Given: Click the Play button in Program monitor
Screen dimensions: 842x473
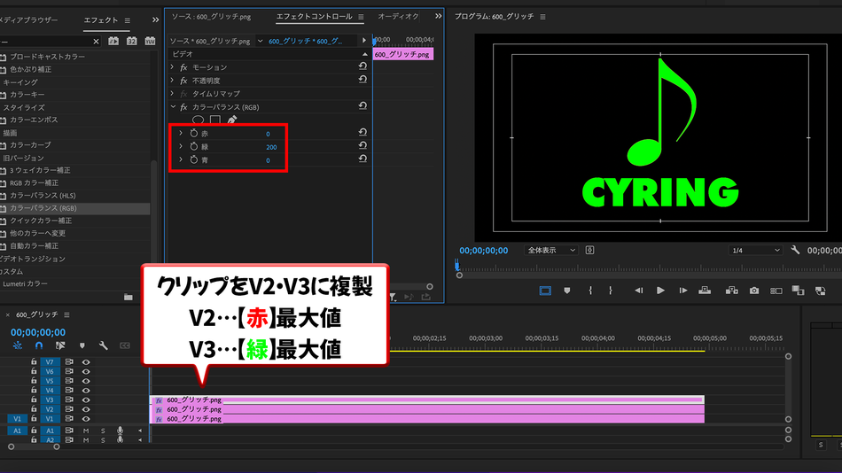Looking at the screenshot, I should (x=660, y=291).
